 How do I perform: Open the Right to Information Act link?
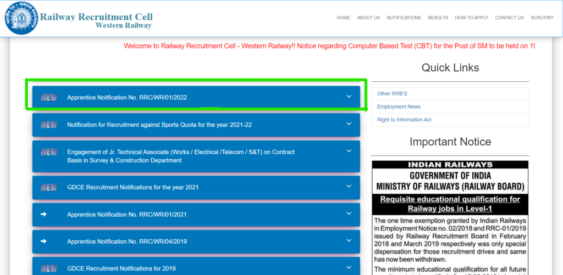[404, 120]
